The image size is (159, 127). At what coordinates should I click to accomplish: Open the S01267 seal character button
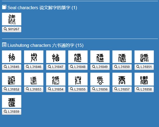11,29
